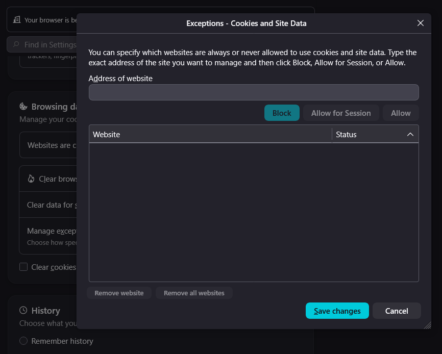This screenshot has width=442, height=354.
Task: Click the Allow button
Action: point(401,113)
